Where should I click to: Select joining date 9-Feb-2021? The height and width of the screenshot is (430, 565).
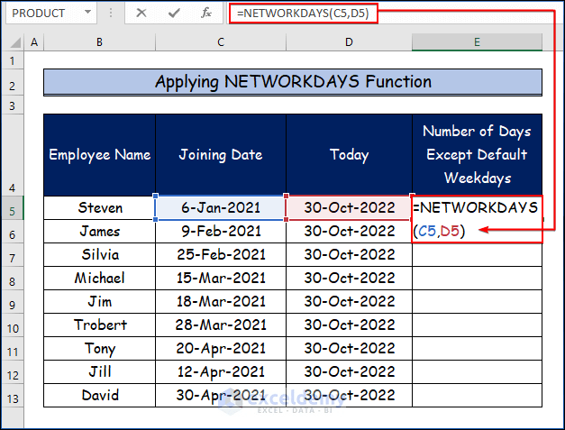click(221, 232)
